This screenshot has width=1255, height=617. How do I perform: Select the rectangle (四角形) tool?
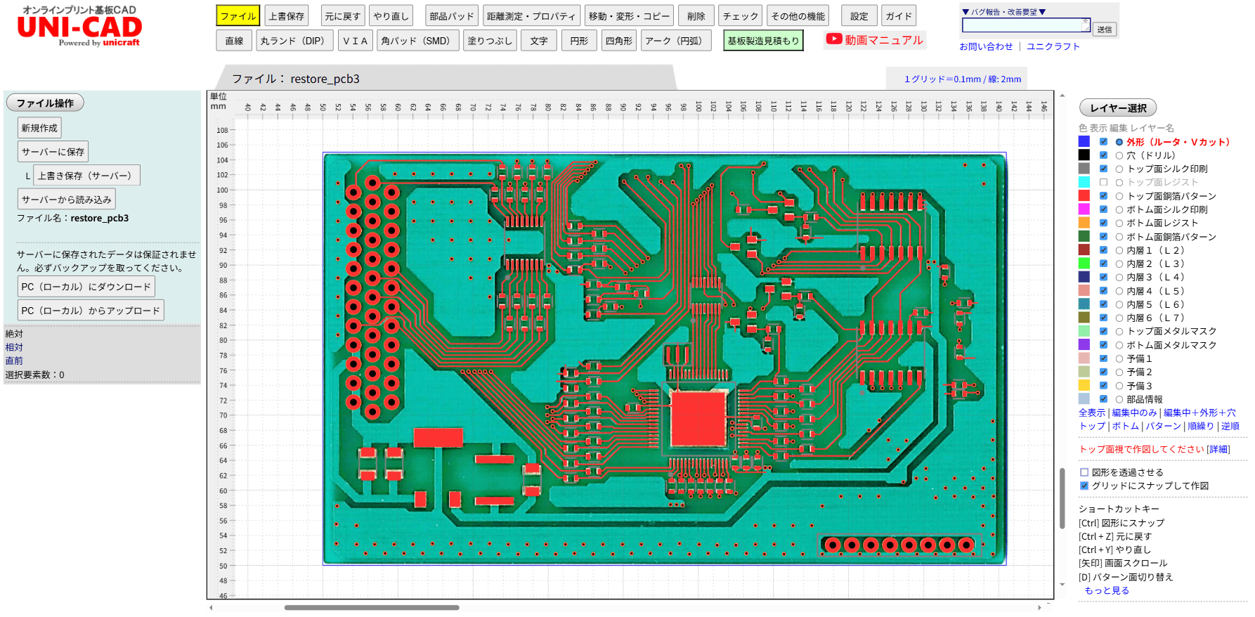coord(618,41)
